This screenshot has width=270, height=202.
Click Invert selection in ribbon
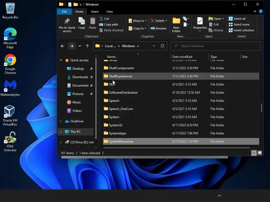(242, 30)
